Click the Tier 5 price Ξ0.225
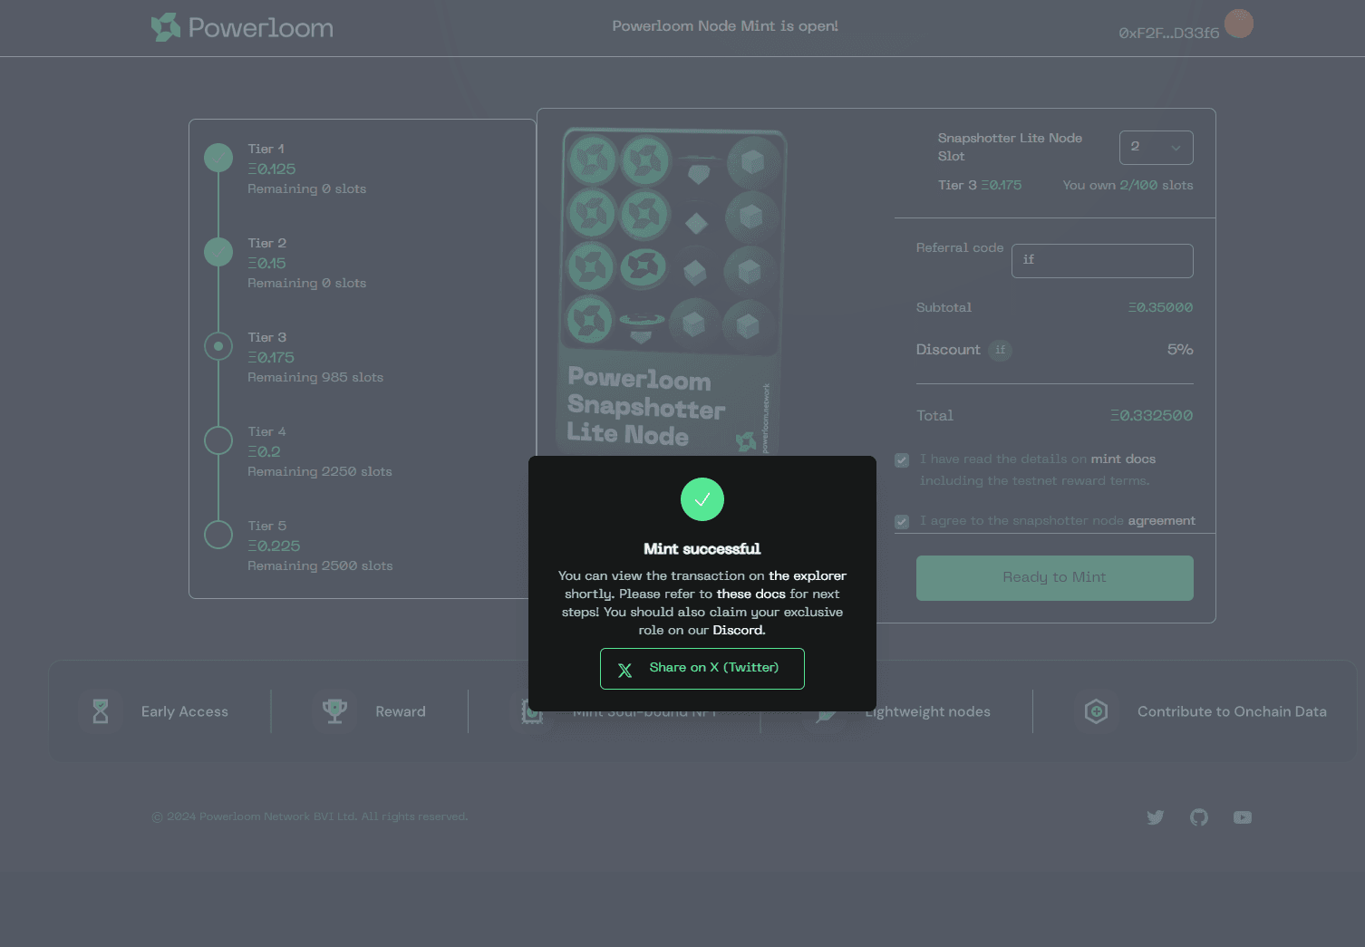Screen dimensions: 1365x947 (x=274, y=546)
